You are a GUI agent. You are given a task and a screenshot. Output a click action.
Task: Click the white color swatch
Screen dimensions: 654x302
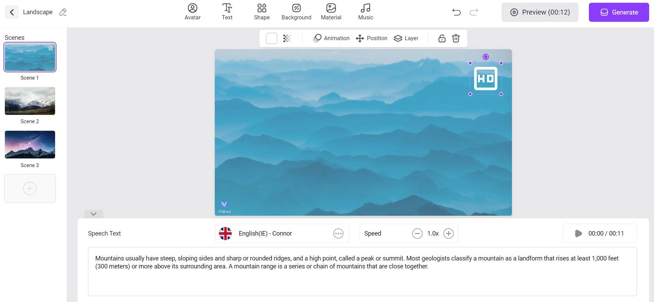(272, 38)
